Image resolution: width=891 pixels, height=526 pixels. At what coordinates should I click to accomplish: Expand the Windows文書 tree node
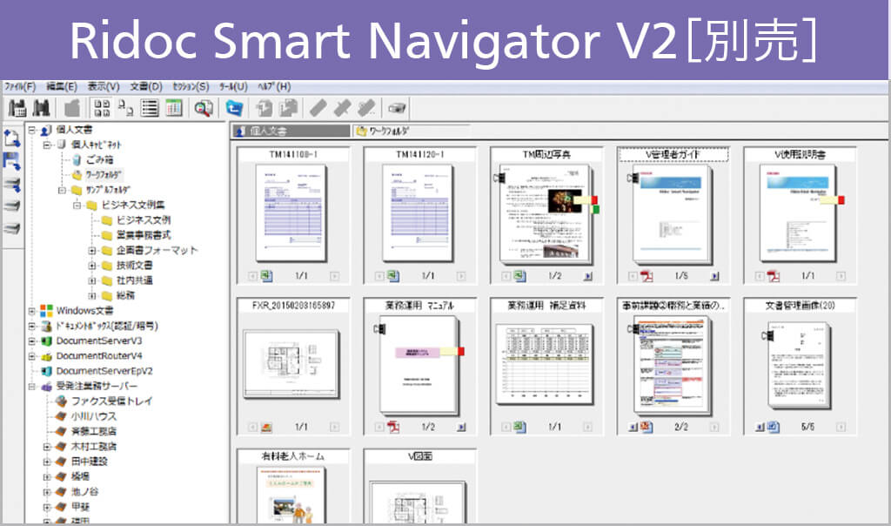pos(32,311)
